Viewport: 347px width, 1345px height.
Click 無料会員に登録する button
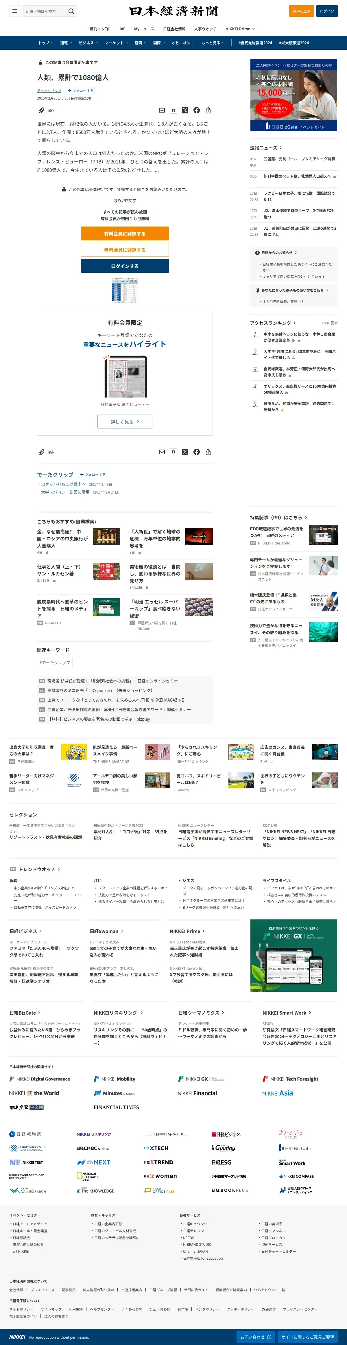(x=125, y=250)
